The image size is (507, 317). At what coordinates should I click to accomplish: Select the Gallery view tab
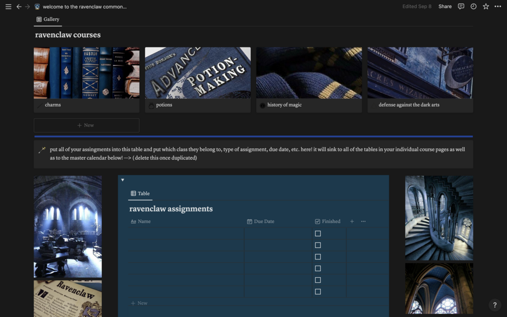pyautogui.click(x=48, y=19)
